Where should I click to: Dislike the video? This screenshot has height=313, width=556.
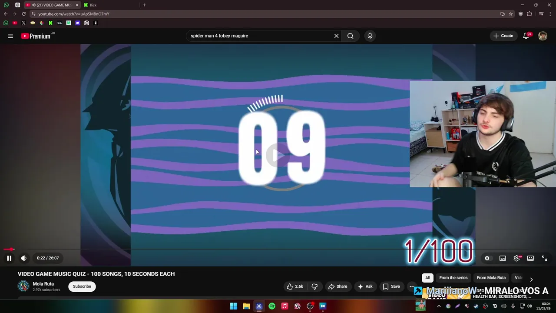pyautogui.click(x=314, y=286)
